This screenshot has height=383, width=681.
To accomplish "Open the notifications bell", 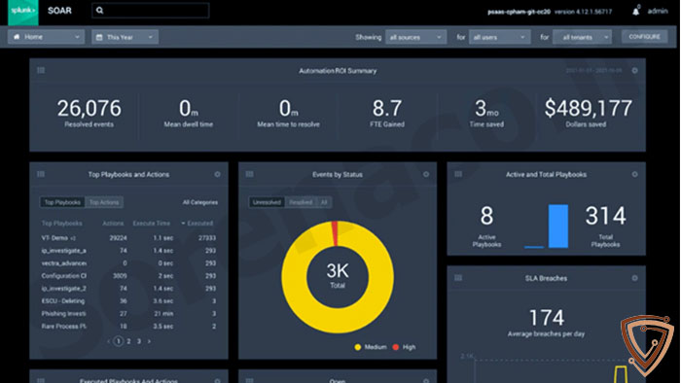I will [635, 12].
